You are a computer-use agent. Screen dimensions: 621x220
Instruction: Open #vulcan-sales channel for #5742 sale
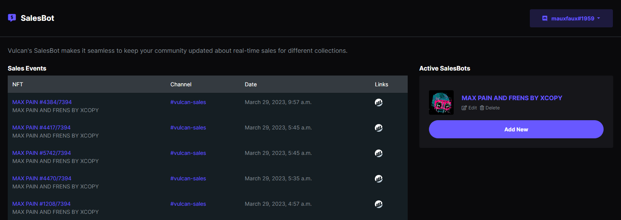coord(188,153)
